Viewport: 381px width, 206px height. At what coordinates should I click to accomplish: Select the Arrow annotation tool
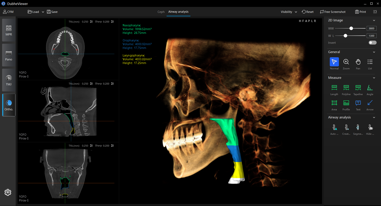(x=370, y=105)
